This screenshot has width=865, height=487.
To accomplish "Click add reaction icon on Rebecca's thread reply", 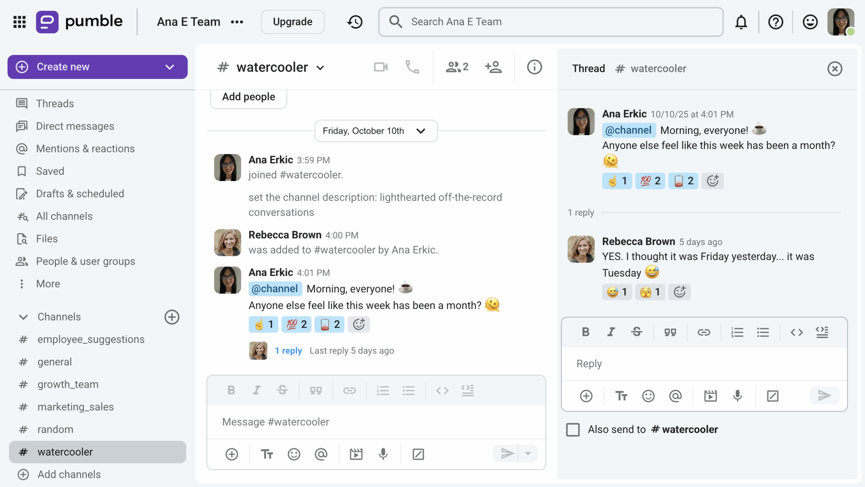I will [x=679, y=292].
